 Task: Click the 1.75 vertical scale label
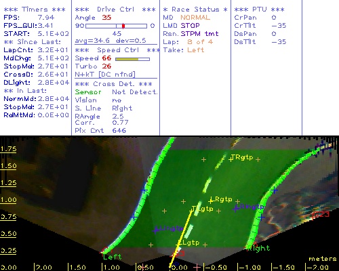(8, 149)
